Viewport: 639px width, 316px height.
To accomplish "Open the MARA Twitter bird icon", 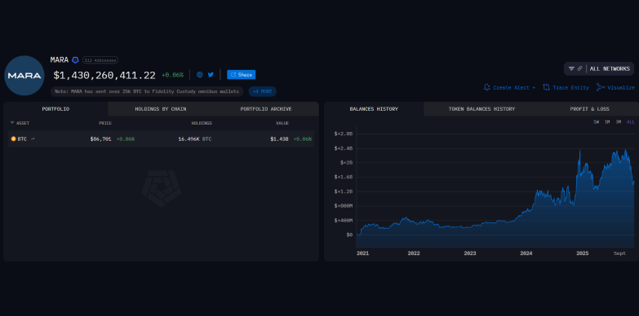I will pyautogui.click(x=211, y=75).
